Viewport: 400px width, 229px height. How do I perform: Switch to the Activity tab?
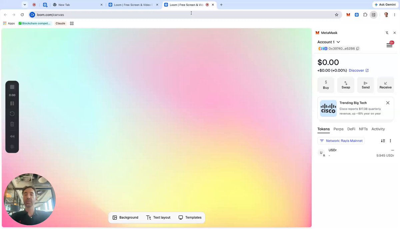pos(378,129)
